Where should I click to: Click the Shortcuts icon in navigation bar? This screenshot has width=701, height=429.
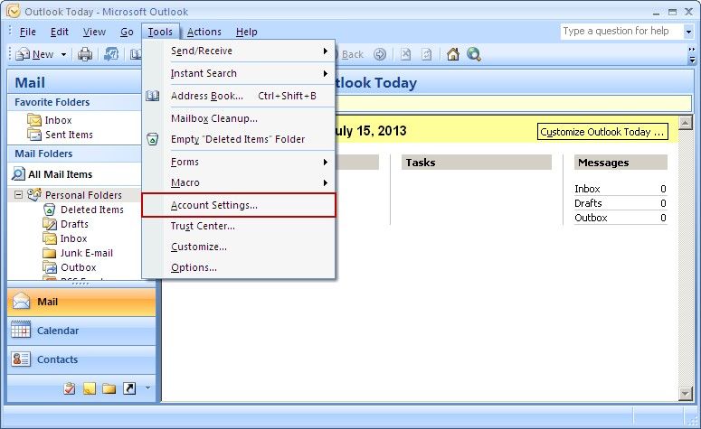[129, 388]
